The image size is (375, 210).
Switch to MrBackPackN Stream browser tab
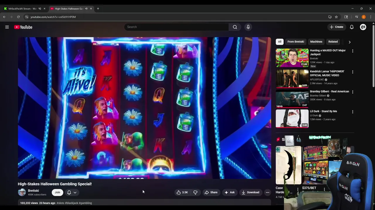pyautogui.click(x=22, y=9)
